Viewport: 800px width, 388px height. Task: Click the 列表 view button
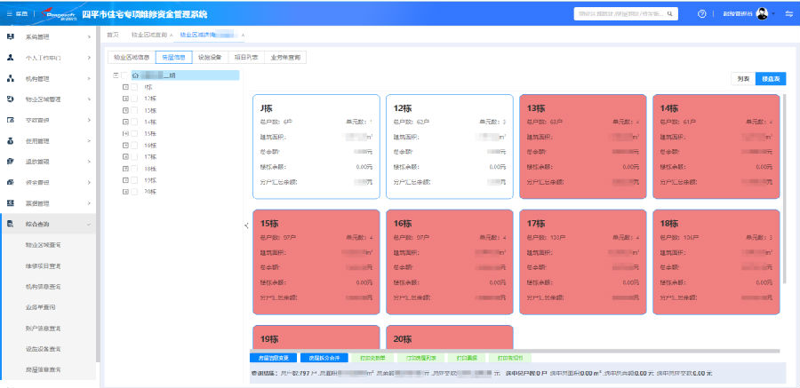(x=741, y=79)
